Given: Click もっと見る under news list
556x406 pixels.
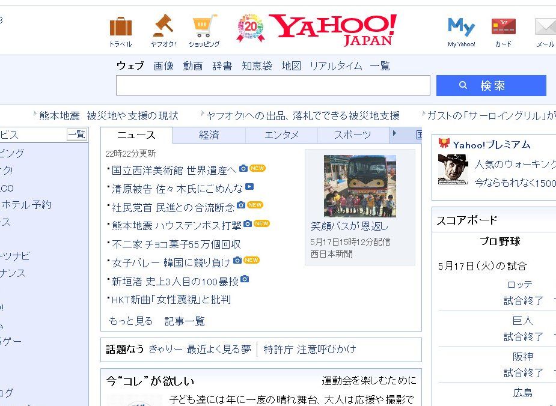Looking at the screenshot, I should 131,321.
